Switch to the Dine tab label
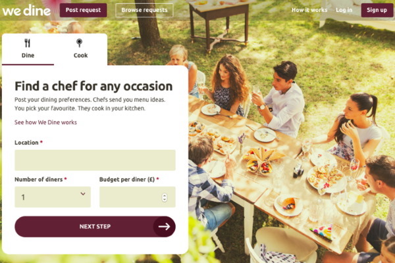 coord(28,55)
